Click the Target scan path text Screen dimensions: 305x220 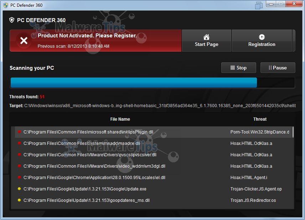click(160, 106)
